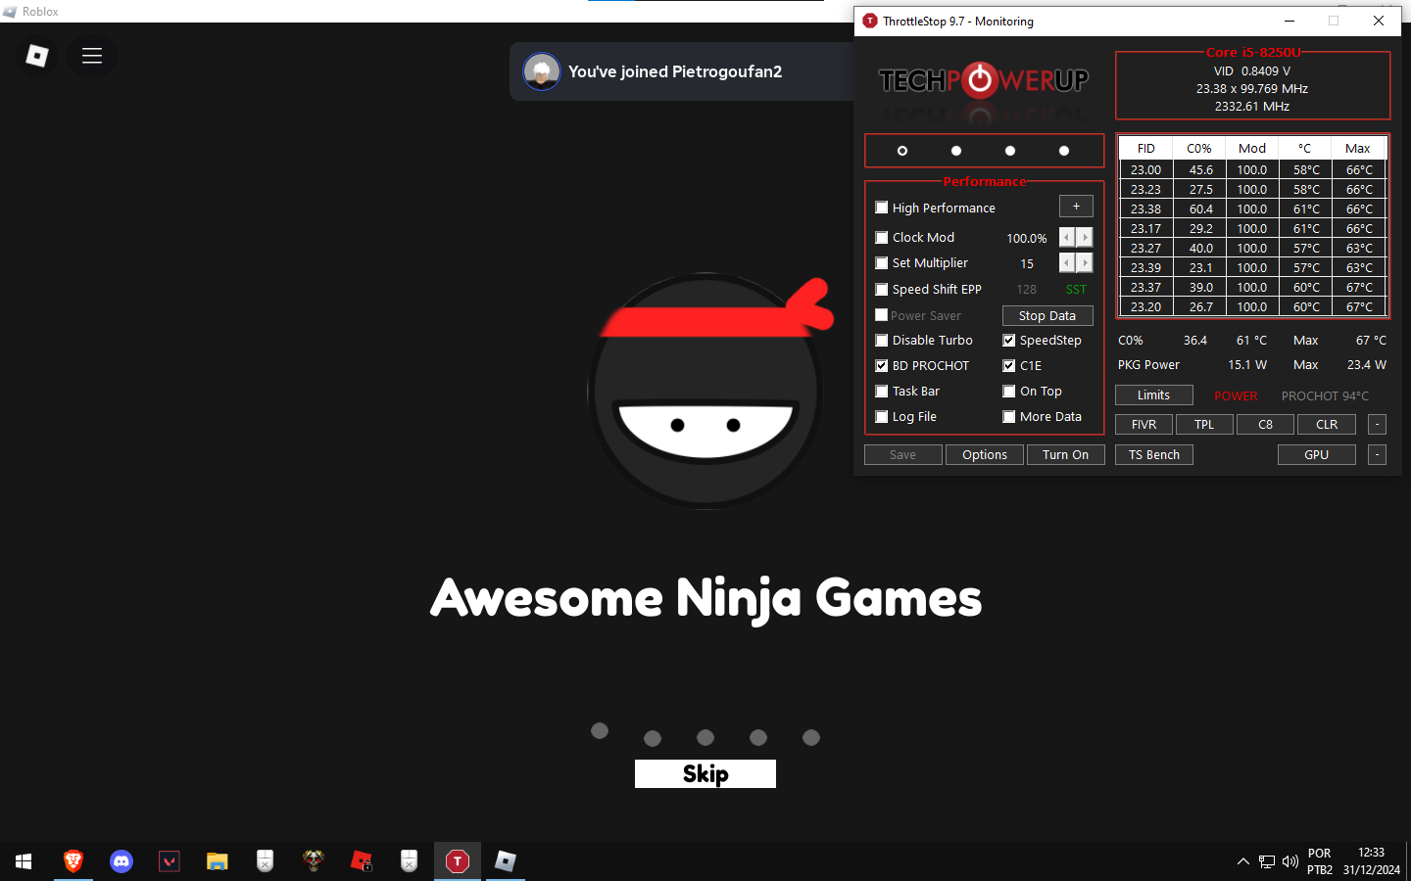Click the Stop Data button
The image size is (1411, 881).
coord(1047,315)
